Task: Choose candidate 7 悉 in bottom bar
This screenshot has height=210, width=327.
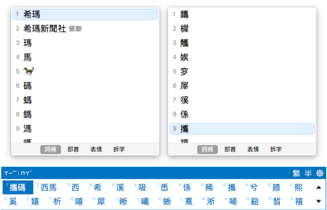Action: coord(162,187)
